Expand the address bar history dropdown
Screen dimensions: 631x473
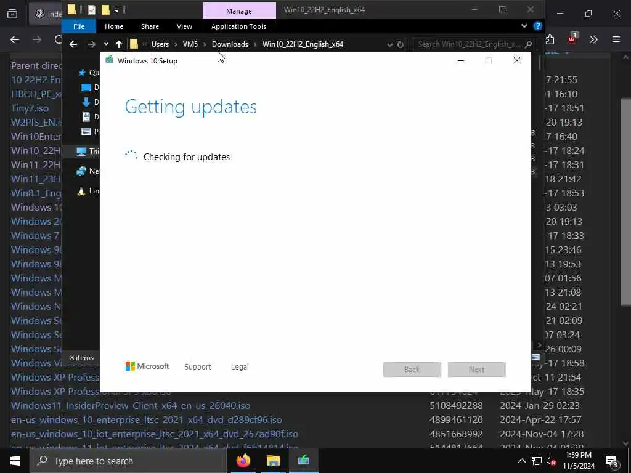389,44
